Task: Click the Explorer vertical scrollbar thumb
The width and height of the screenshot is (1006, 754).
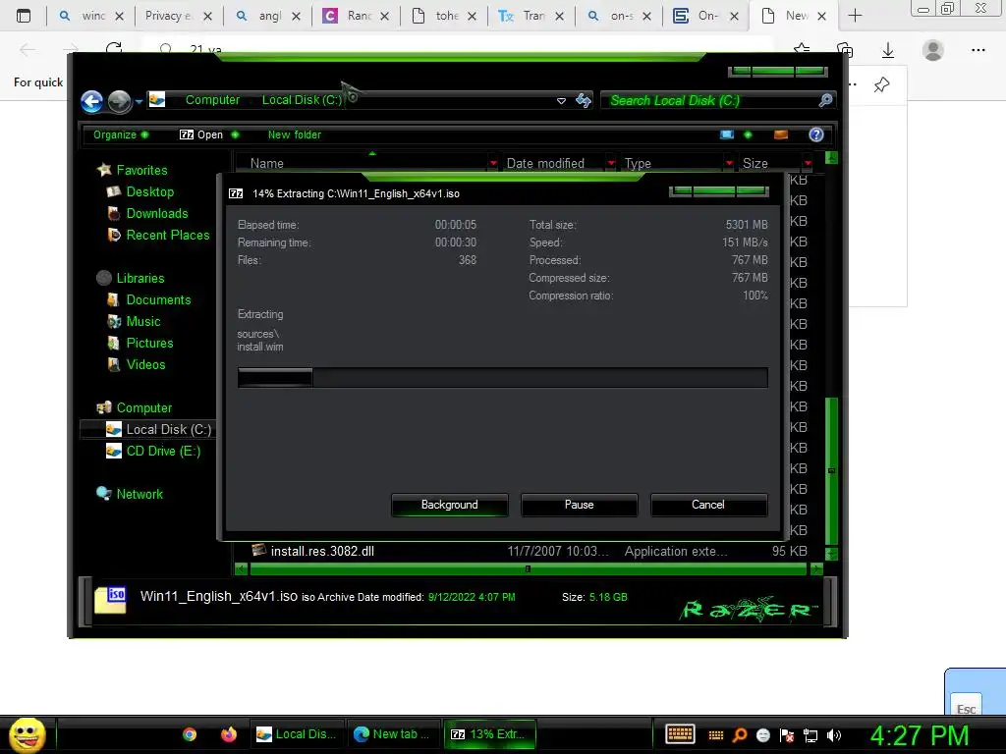Action: [831, 471]
